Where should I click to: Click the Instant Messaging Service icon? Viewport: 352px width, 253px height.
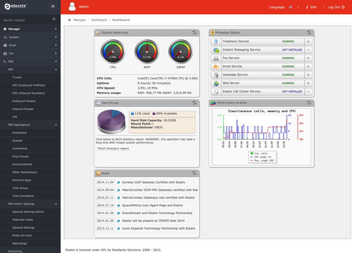click(x=216, y=50)
